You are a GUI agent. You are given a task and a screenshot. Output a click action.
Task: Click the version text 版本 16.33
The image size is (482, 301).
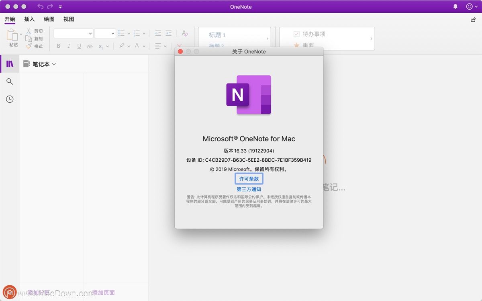click(249, 150)
